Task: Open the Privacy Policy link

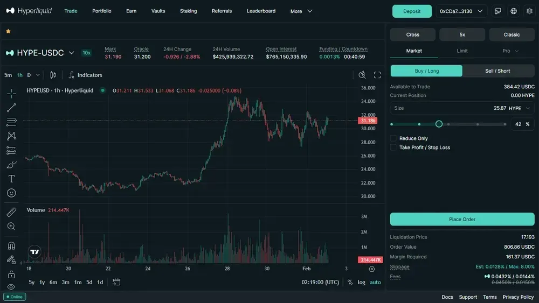Action: click(x=518, y=297)
